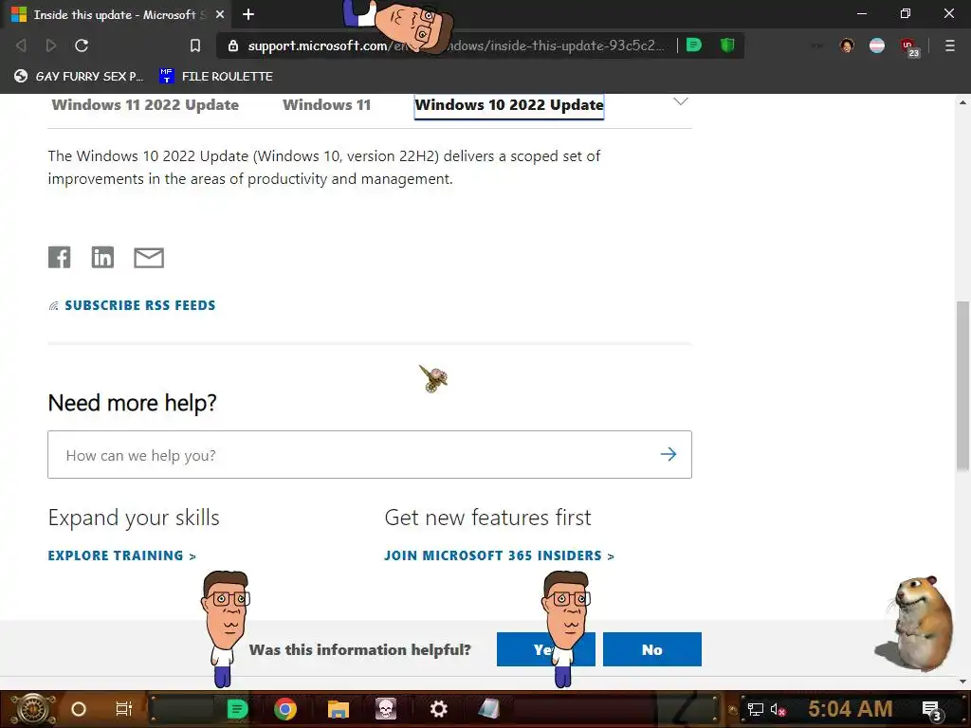Answer Yes to was this helpful
The image size is (971, 728).
(x=545, y=649)
